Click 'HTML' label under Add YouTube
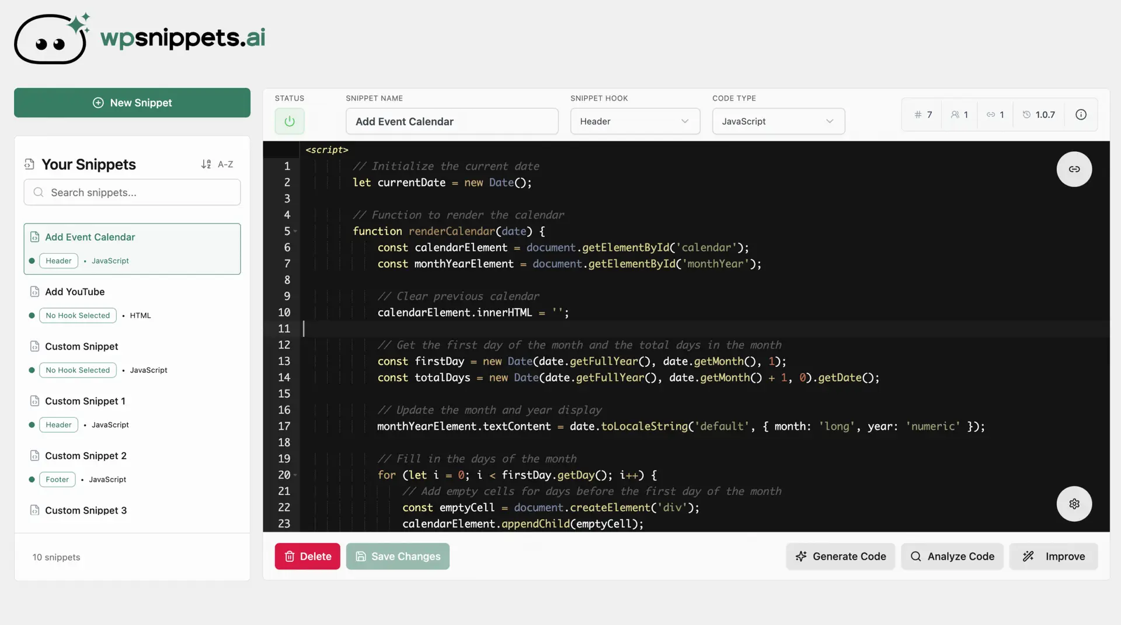 tap(140, 316)
